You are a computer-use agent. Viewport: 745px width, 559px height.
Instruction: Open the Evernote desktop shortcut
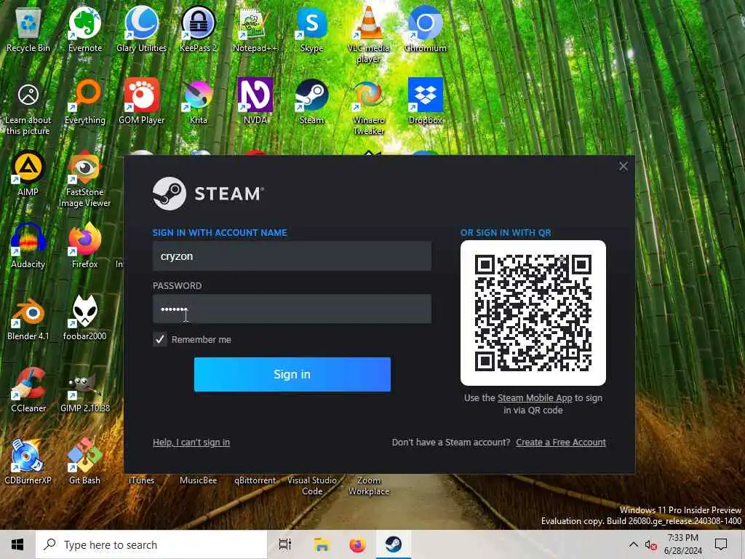tap(85, 30)
